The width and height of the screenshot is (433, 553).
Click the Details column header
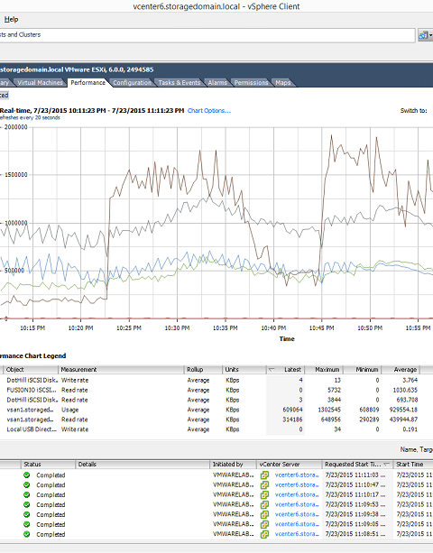pyautogui.click(x=143, y=464)
